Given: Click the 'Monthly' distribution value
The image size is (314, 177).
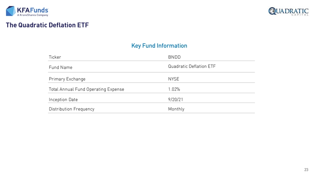Looking at the screenshot, I should pyautogui.click(x=176, y=109).
